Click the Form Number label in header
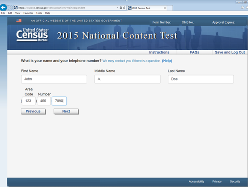248x187 pixels. [x=162, y=22]
